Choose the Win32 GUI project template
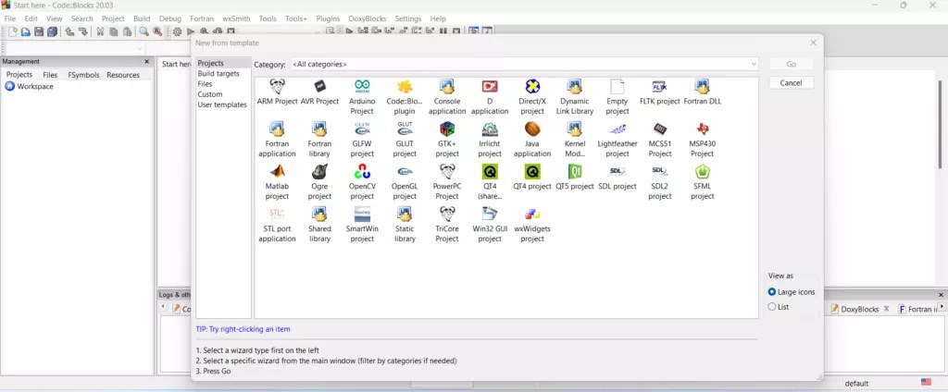Image resolution: width=948 pixels, height=392 pixels. [x=490, y=224]
